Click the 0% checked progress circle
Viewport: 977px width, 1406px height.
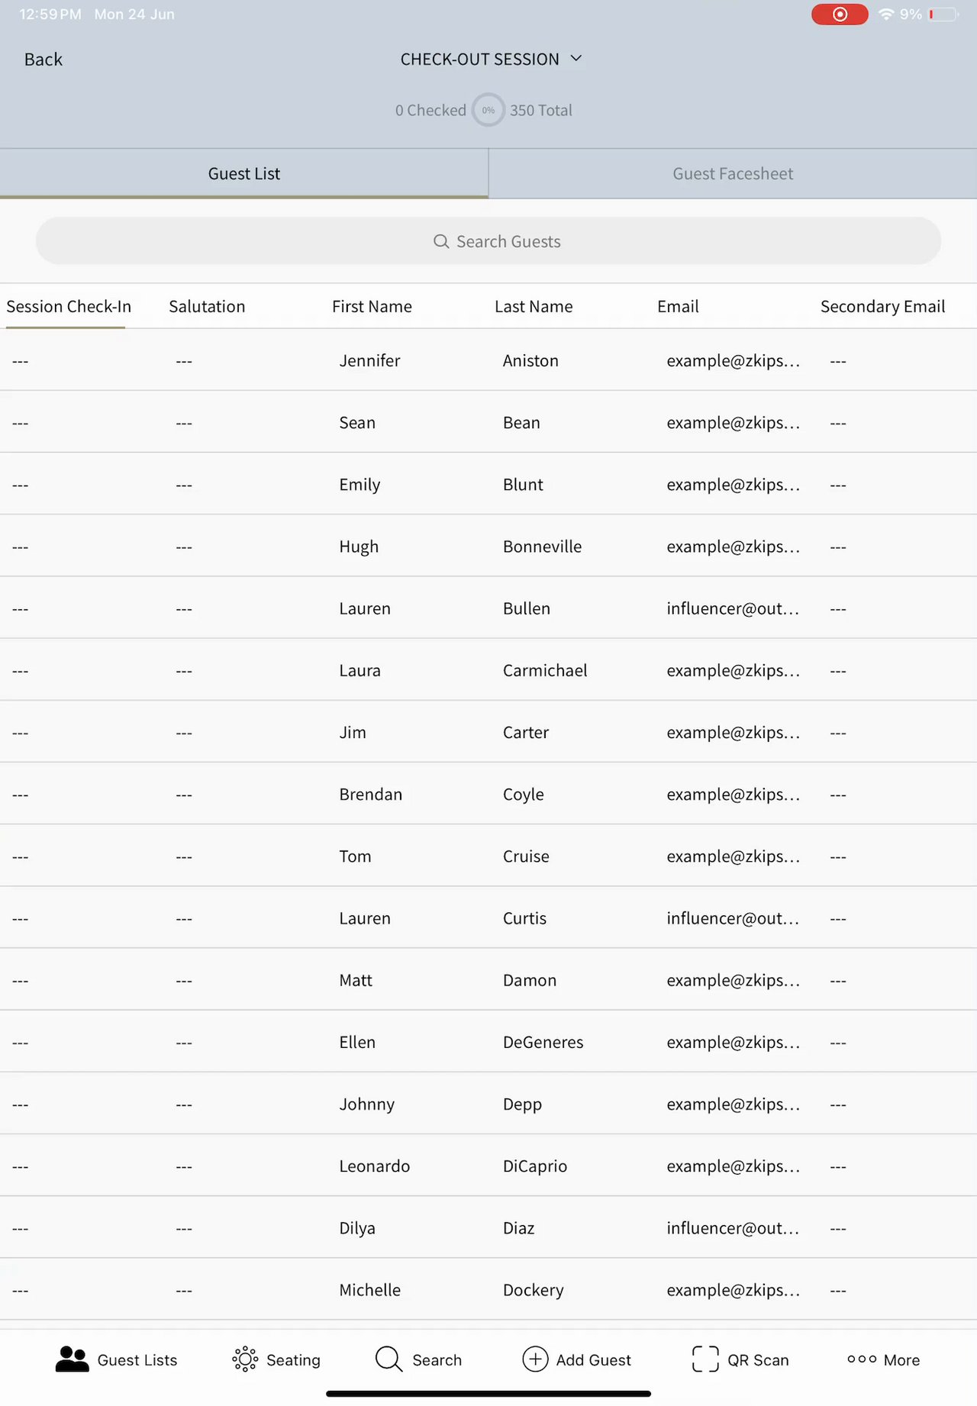(488, 111)
